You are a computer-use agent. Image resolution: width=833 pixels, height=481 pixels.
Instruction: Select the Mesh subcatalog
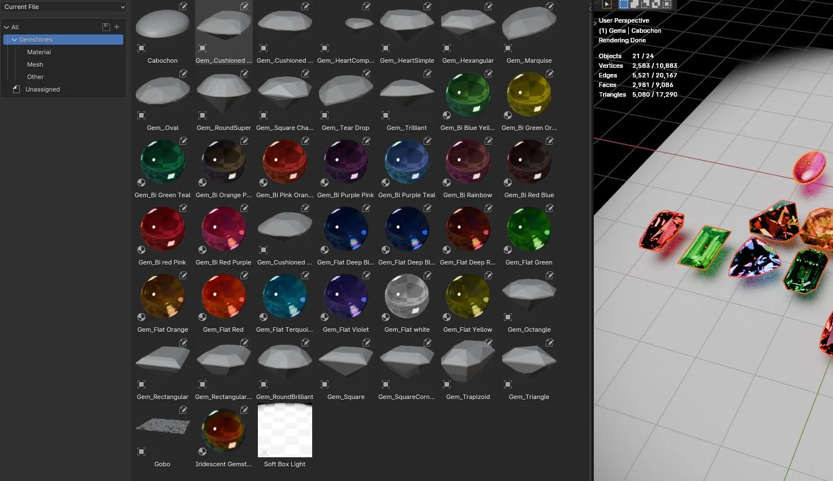click(x=34, y=64)
